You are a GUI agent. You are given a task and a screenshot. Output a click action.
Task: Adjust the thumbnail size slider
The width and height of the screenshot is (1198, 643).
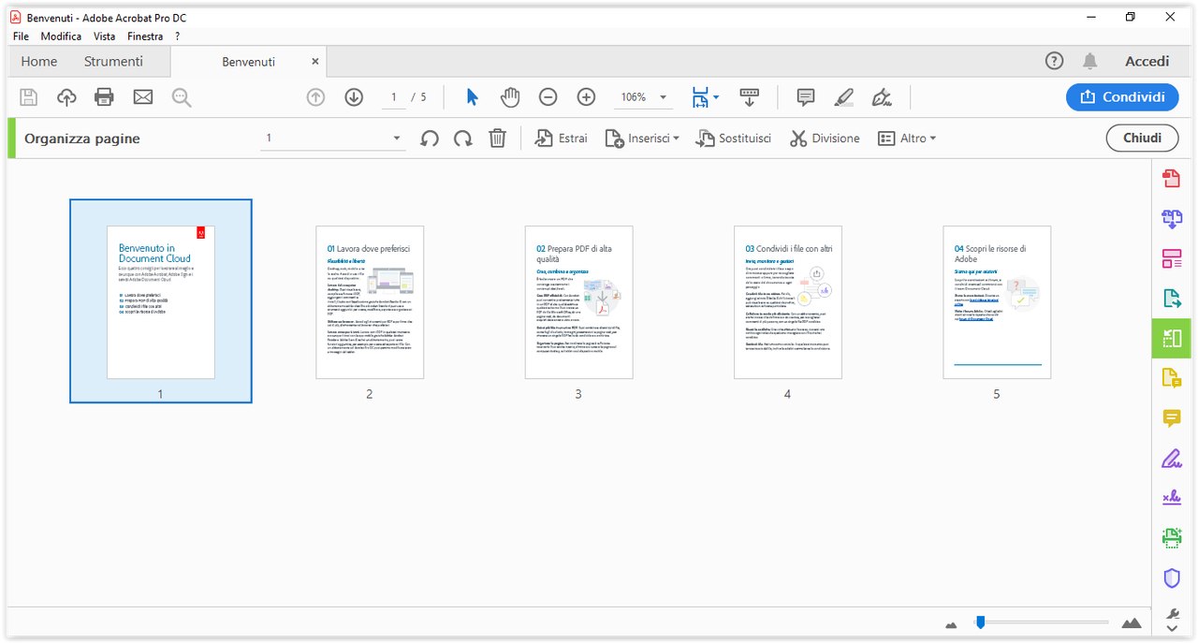click(980, 622)
